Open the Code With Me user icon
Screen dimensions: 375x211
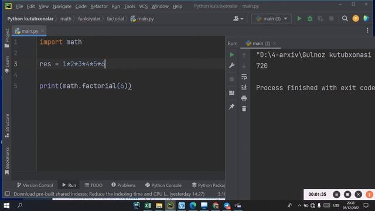pos(238,18)
